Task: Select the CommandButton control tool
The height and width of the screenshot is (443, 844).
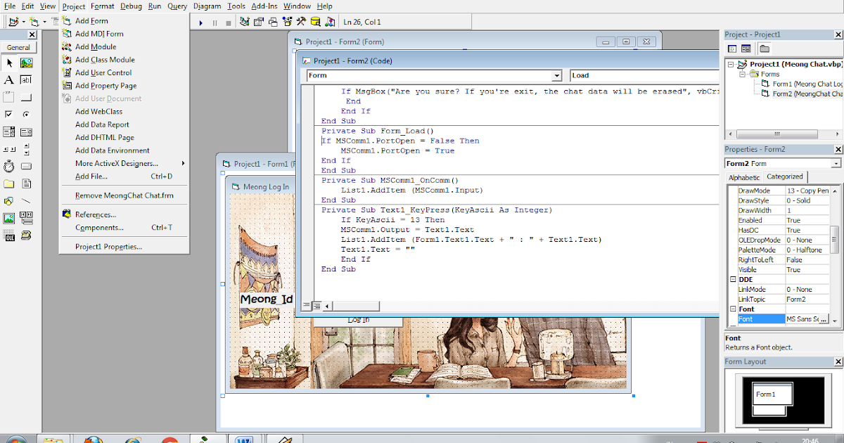Action: 26,97
